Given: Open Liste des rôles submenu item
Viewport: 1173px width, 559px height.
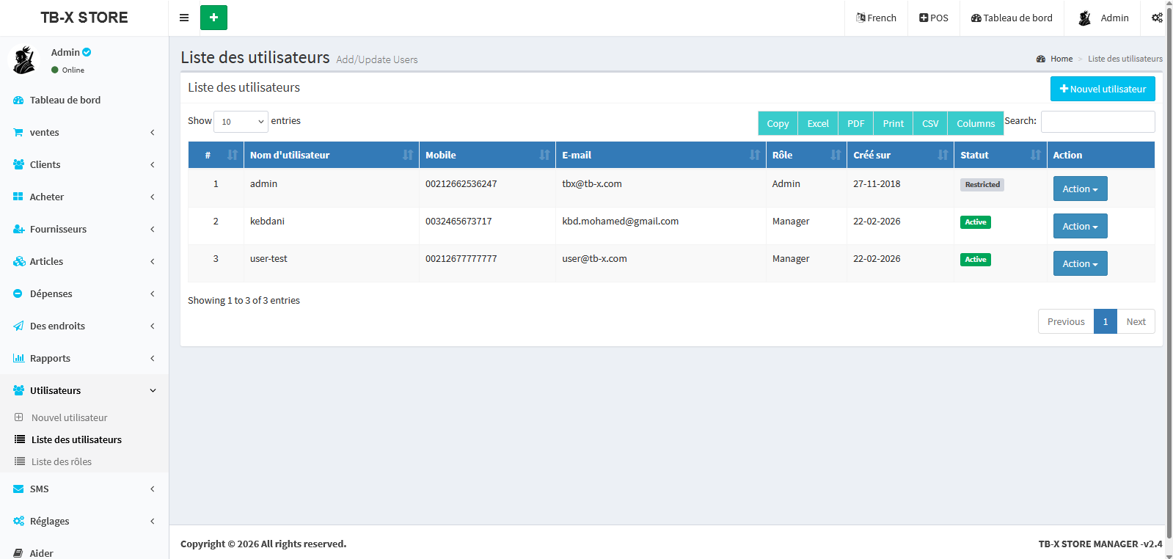Looking at the screenshot, I should click(x=62, y=462).
